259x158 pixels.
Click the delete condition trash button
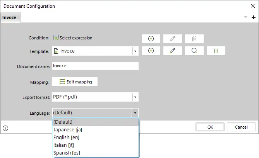click(194, 39)
